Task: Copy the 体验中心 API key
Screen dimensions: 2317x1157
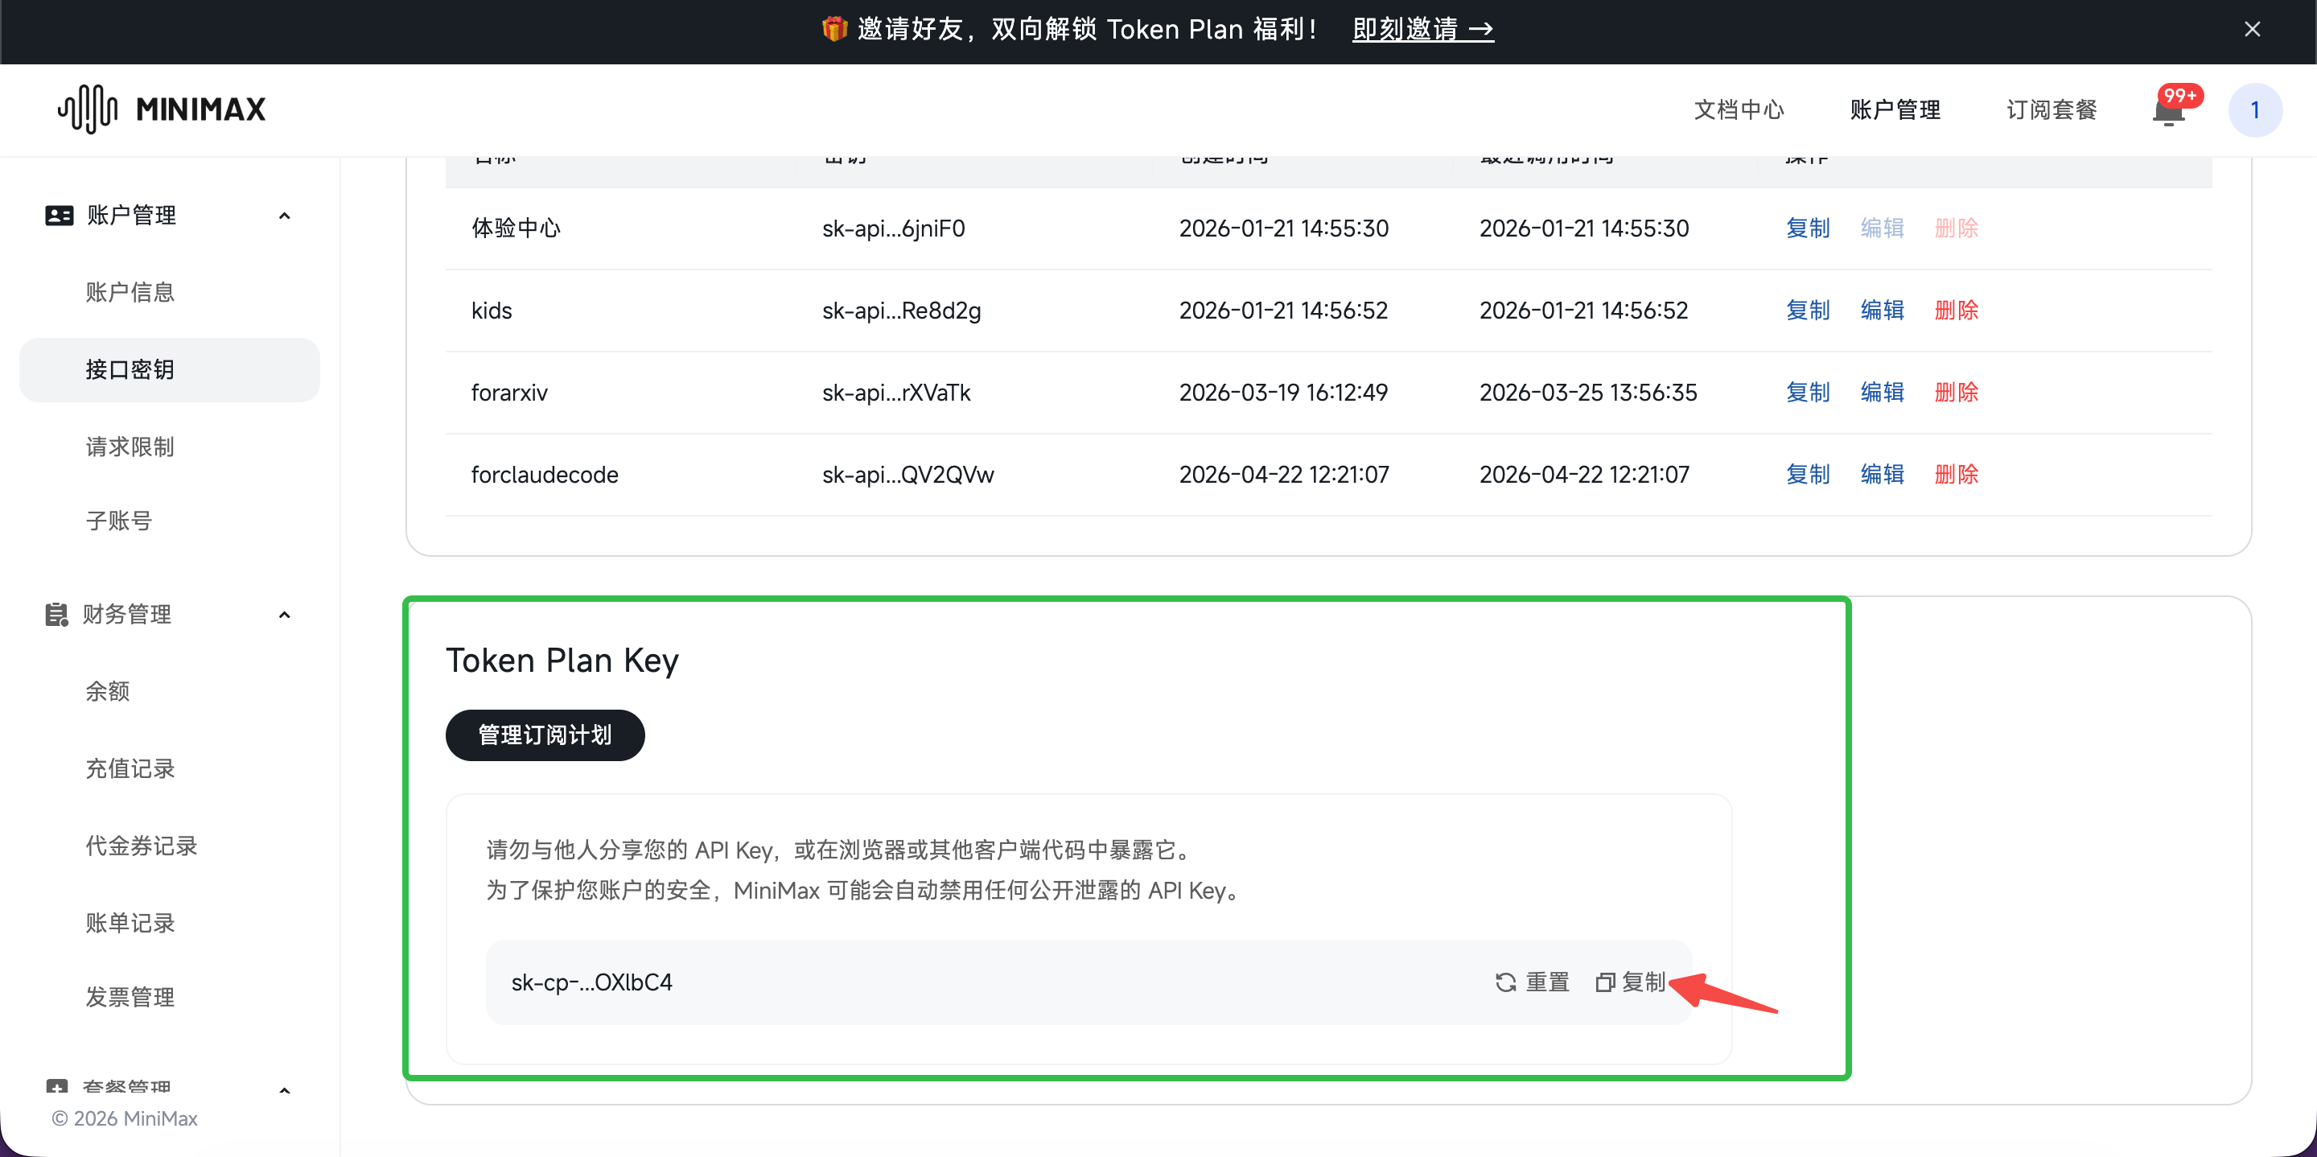Action: [1808, 229]
